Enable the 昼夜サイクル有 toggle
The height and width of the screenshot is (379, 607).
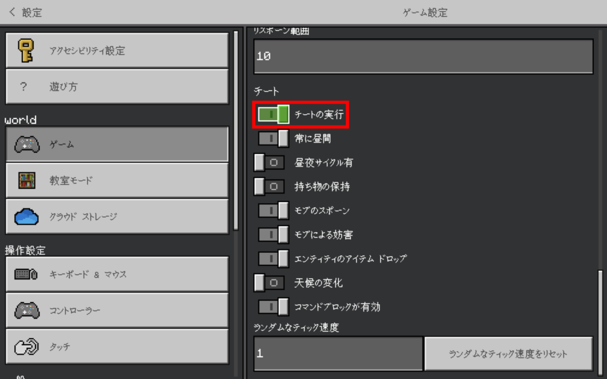(270, 162)
